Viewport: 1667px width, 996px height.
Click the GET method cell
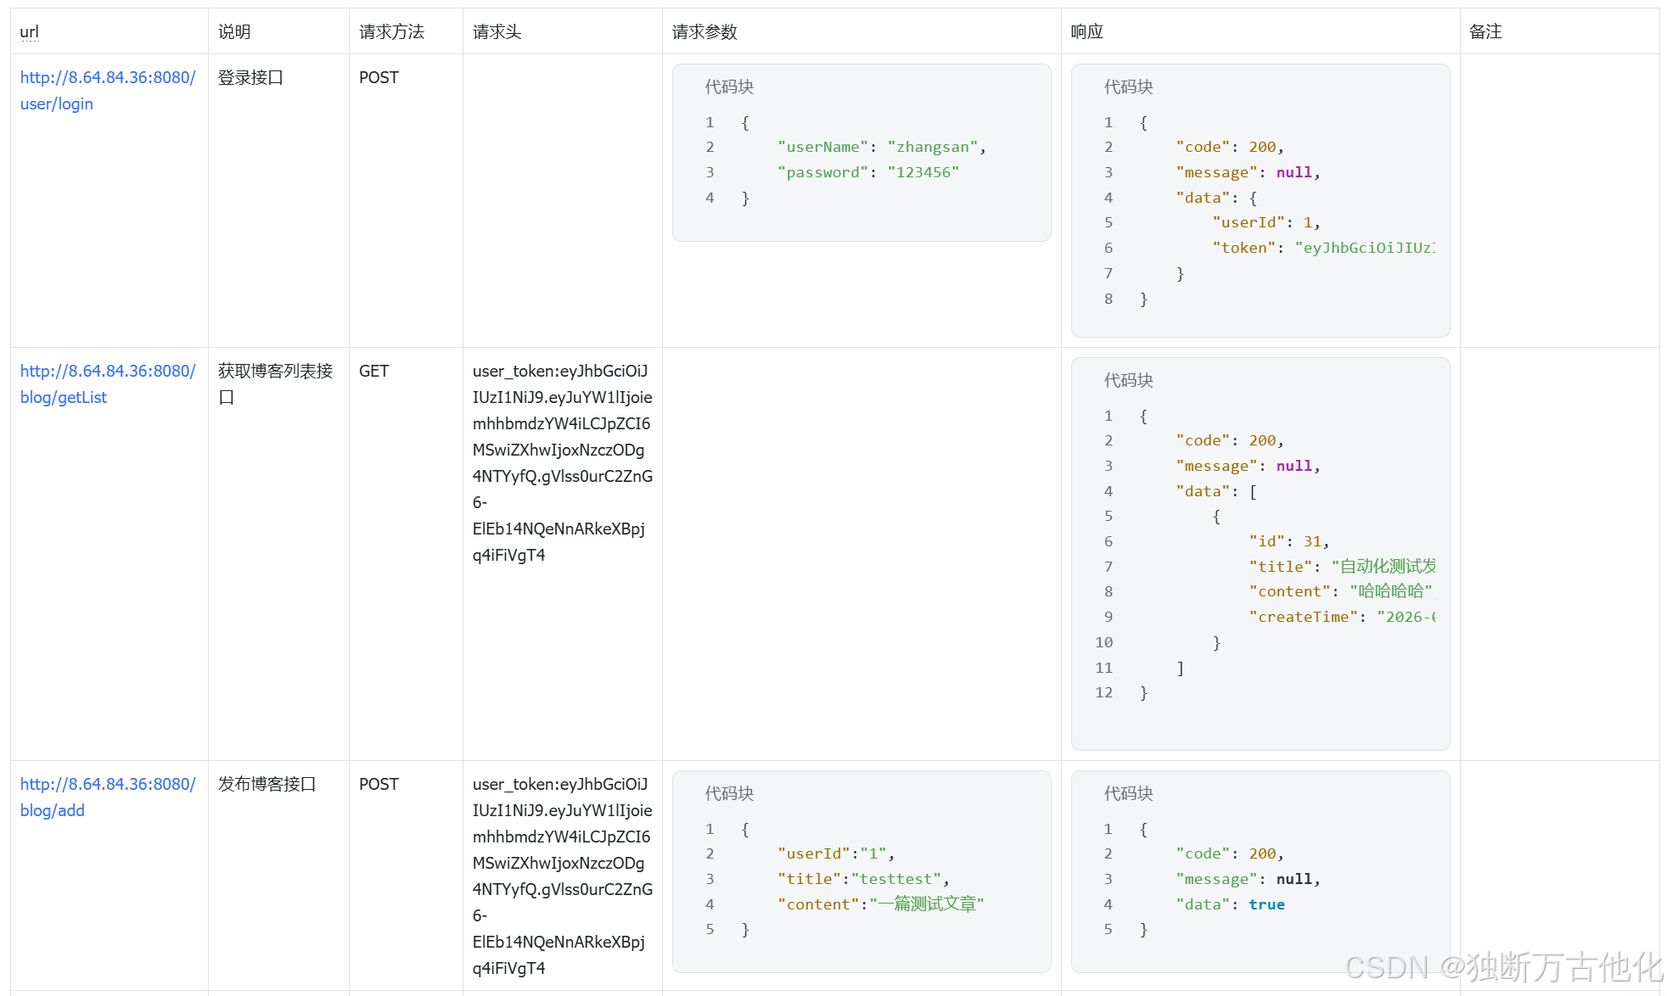coord(373,372)
